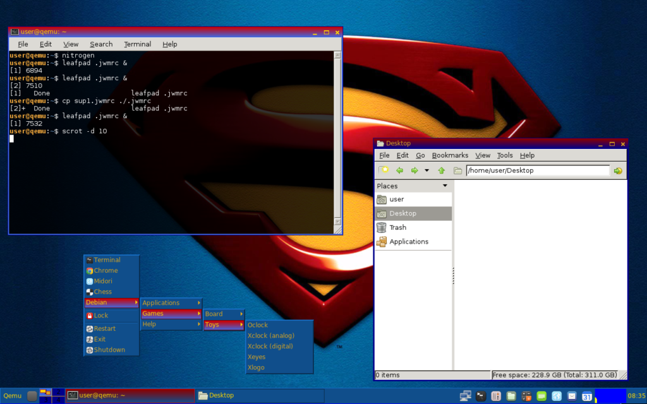
Task: Expand the Places side pane dropdown
Action: [445, 186]
